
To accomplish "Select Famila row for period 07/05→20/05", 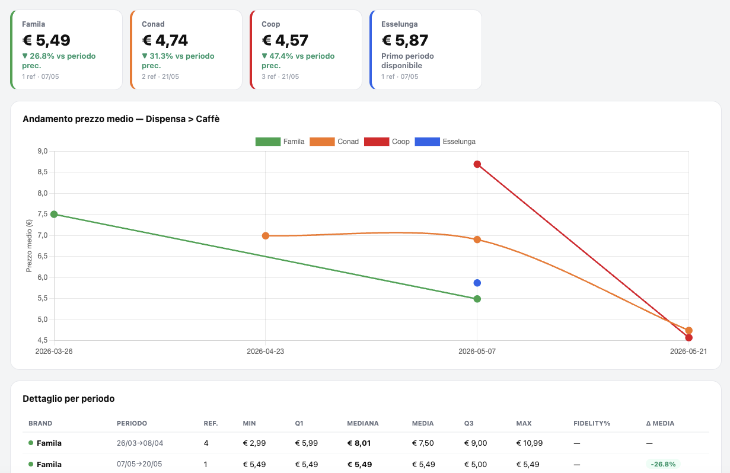I will 365,464.
